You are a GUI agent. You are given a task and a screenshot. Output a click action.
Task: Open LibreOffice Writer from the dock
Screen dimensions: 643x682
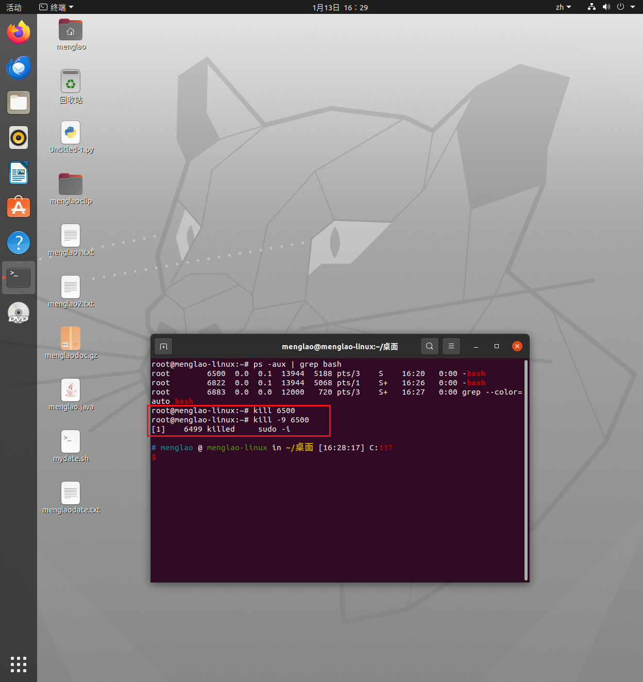point(19,173)
